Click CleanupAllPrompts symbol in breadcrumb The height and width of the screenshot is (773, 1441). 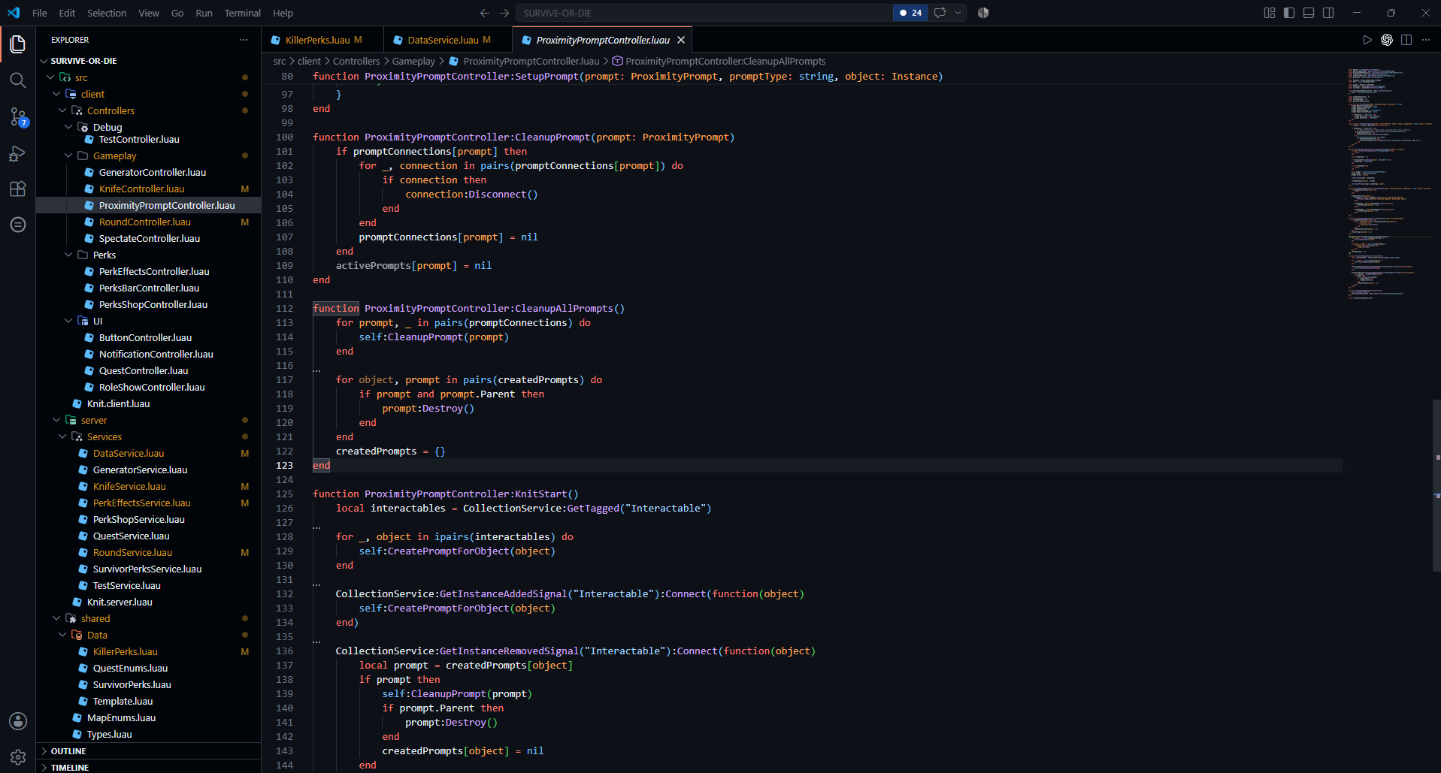(x=719, y=61)
